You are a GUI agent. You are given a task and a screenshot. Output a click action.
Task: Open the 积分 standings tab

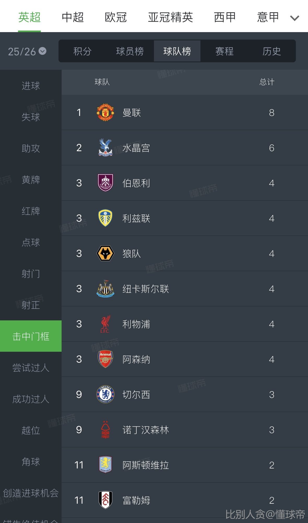point(82,51)
